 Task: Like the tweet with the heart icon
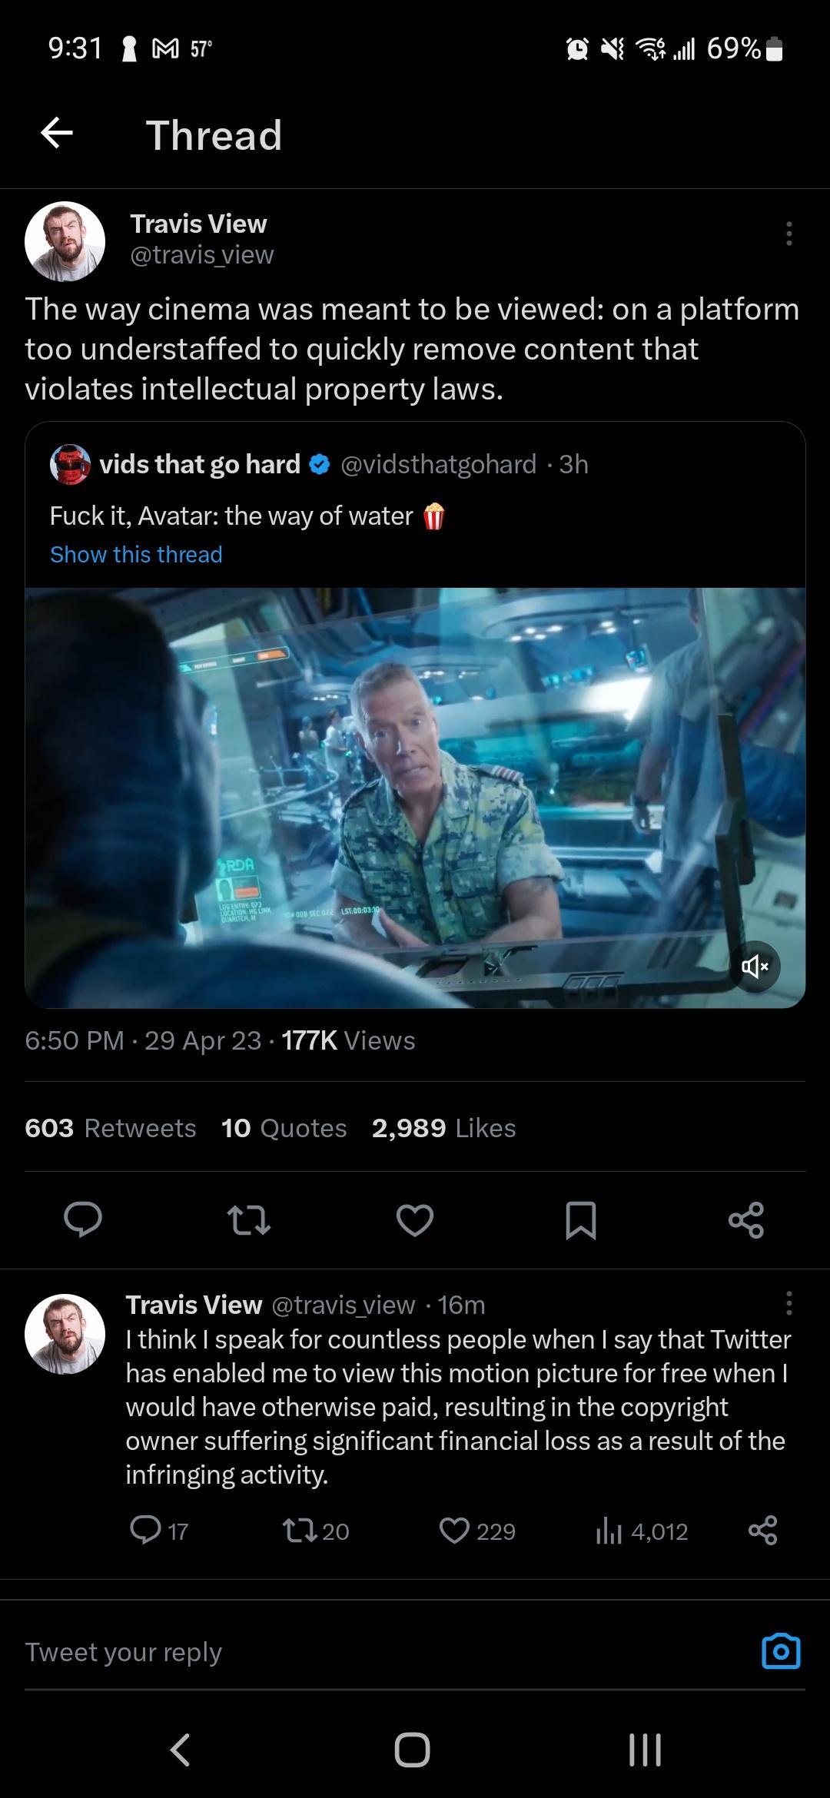coord(415,1222)
